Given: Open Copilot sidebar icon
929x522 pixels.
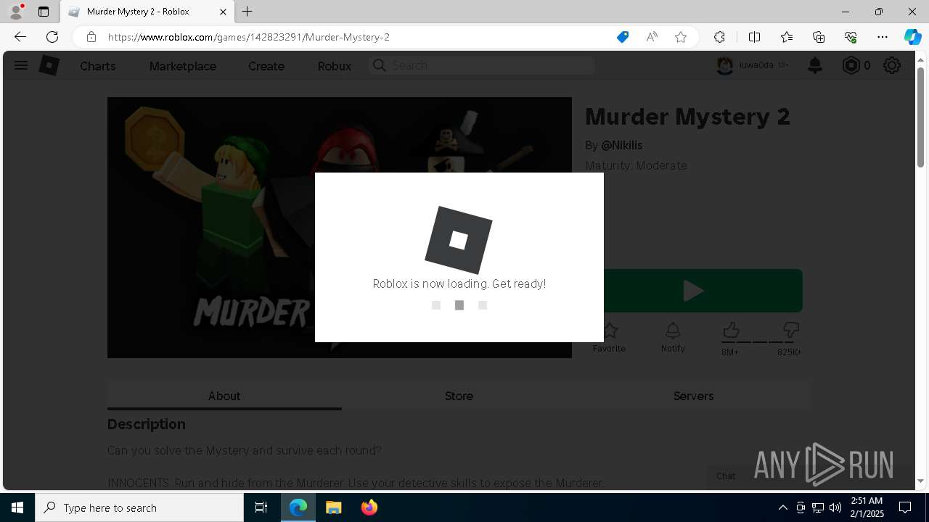Looking at the screenshot, I should 912,37.
